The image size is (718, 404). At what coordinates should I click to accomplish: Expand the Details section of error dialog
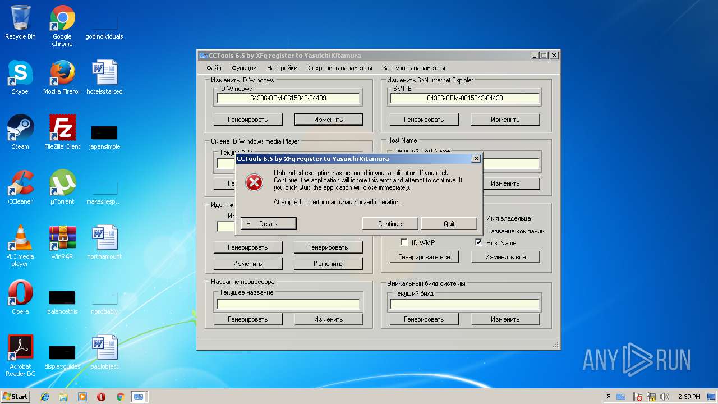[x=268, y=224]
